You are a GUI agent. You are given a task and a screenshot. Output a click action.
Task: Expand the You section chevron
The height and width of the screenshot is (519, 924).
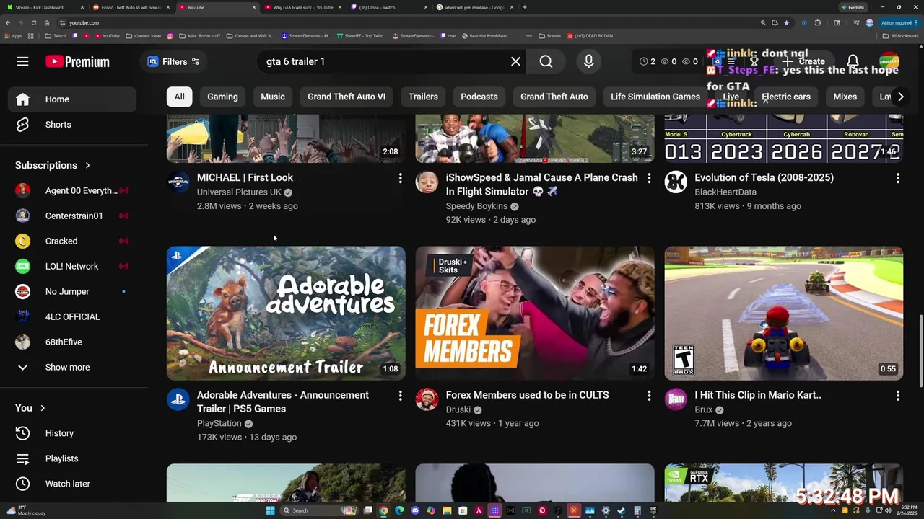pos(43,408)
